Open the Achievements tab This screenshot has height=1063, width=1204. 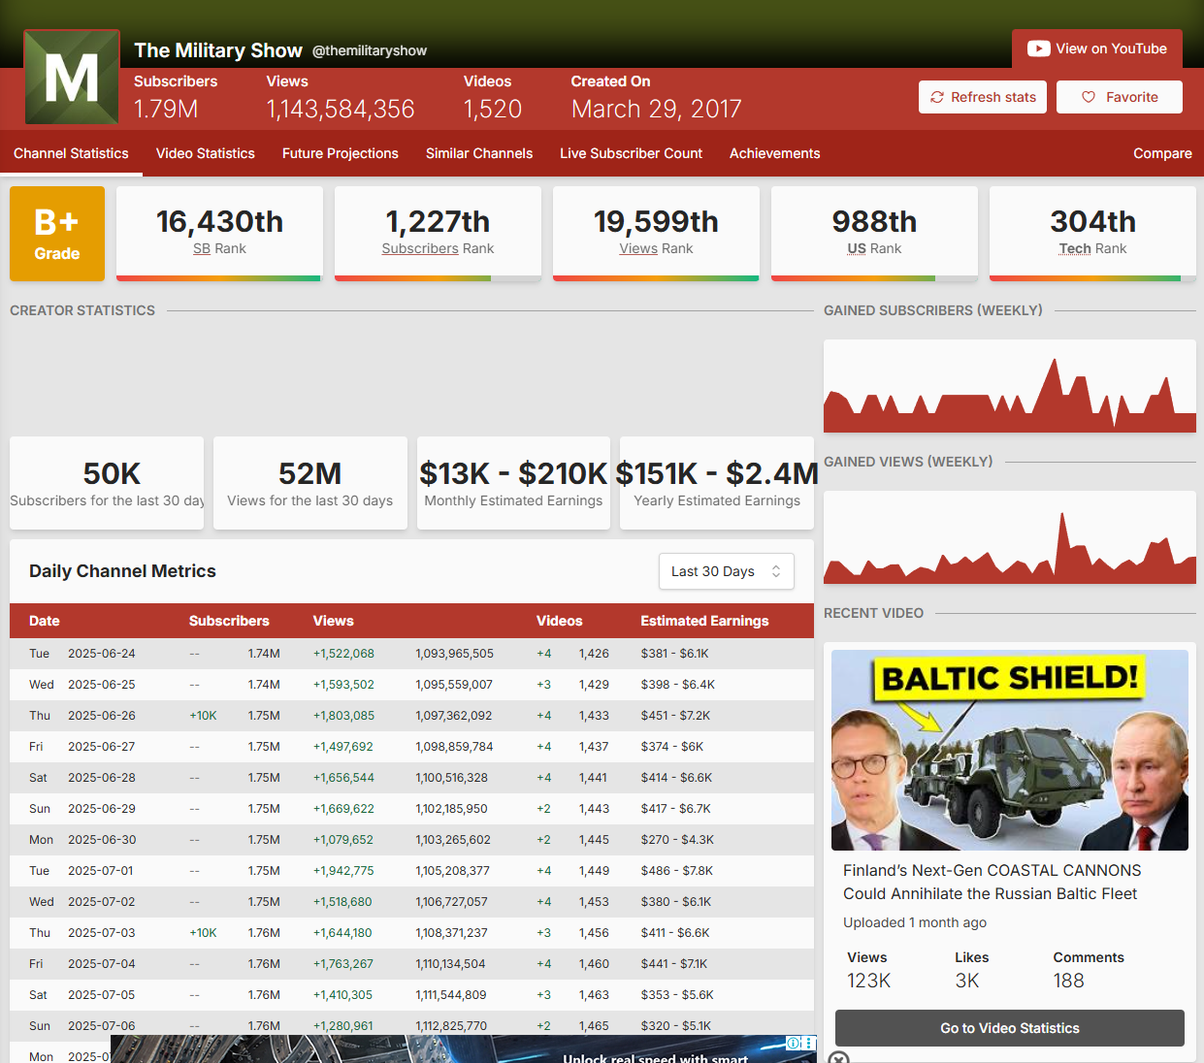pos(775,153)
